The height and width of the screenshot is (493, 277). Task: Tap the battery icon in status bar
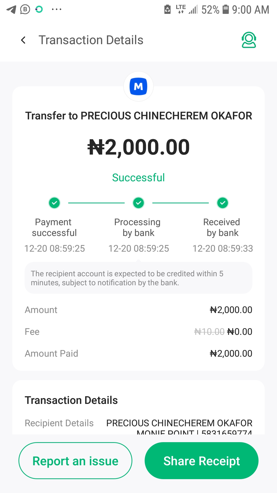[225, 10]
